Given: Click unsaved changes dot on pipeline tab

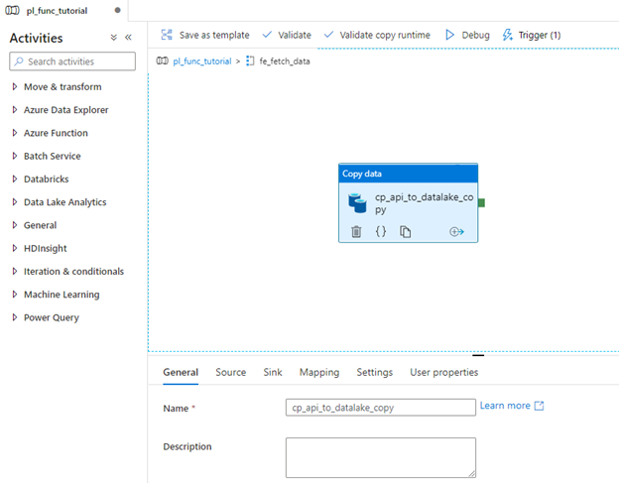Looking at the screenshot, I should pos(117,10).
